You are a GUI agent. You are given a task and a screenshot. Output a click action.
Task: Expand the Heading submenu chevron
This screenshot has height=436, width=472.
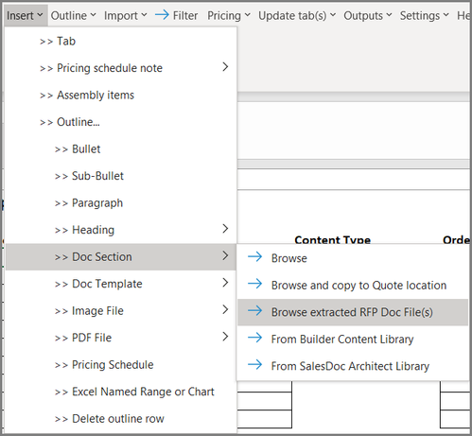225,229
